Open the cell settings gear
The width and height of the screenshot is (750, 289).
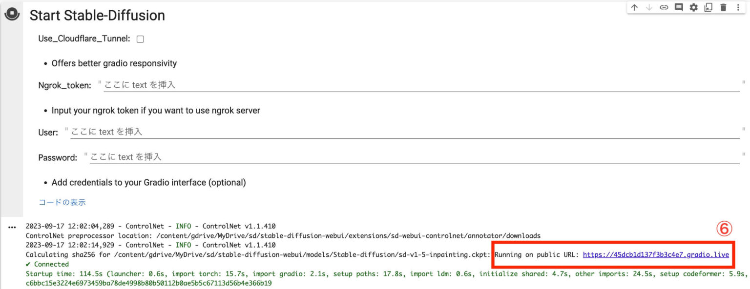coord(693,7)
